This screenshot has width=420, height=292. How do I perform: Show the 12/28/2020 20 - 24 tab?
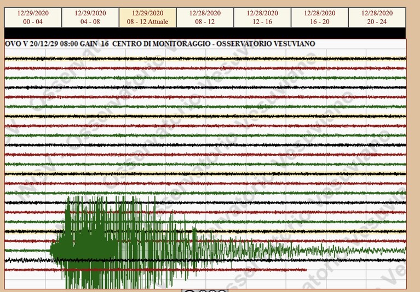click(x=377, y=17)
